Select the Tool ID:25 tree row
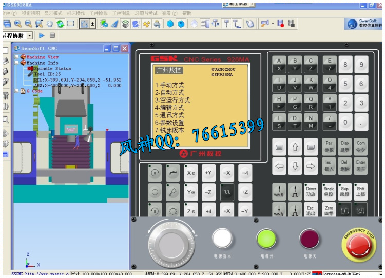Viewport: 385px width, 278px height. coord(47,74)
